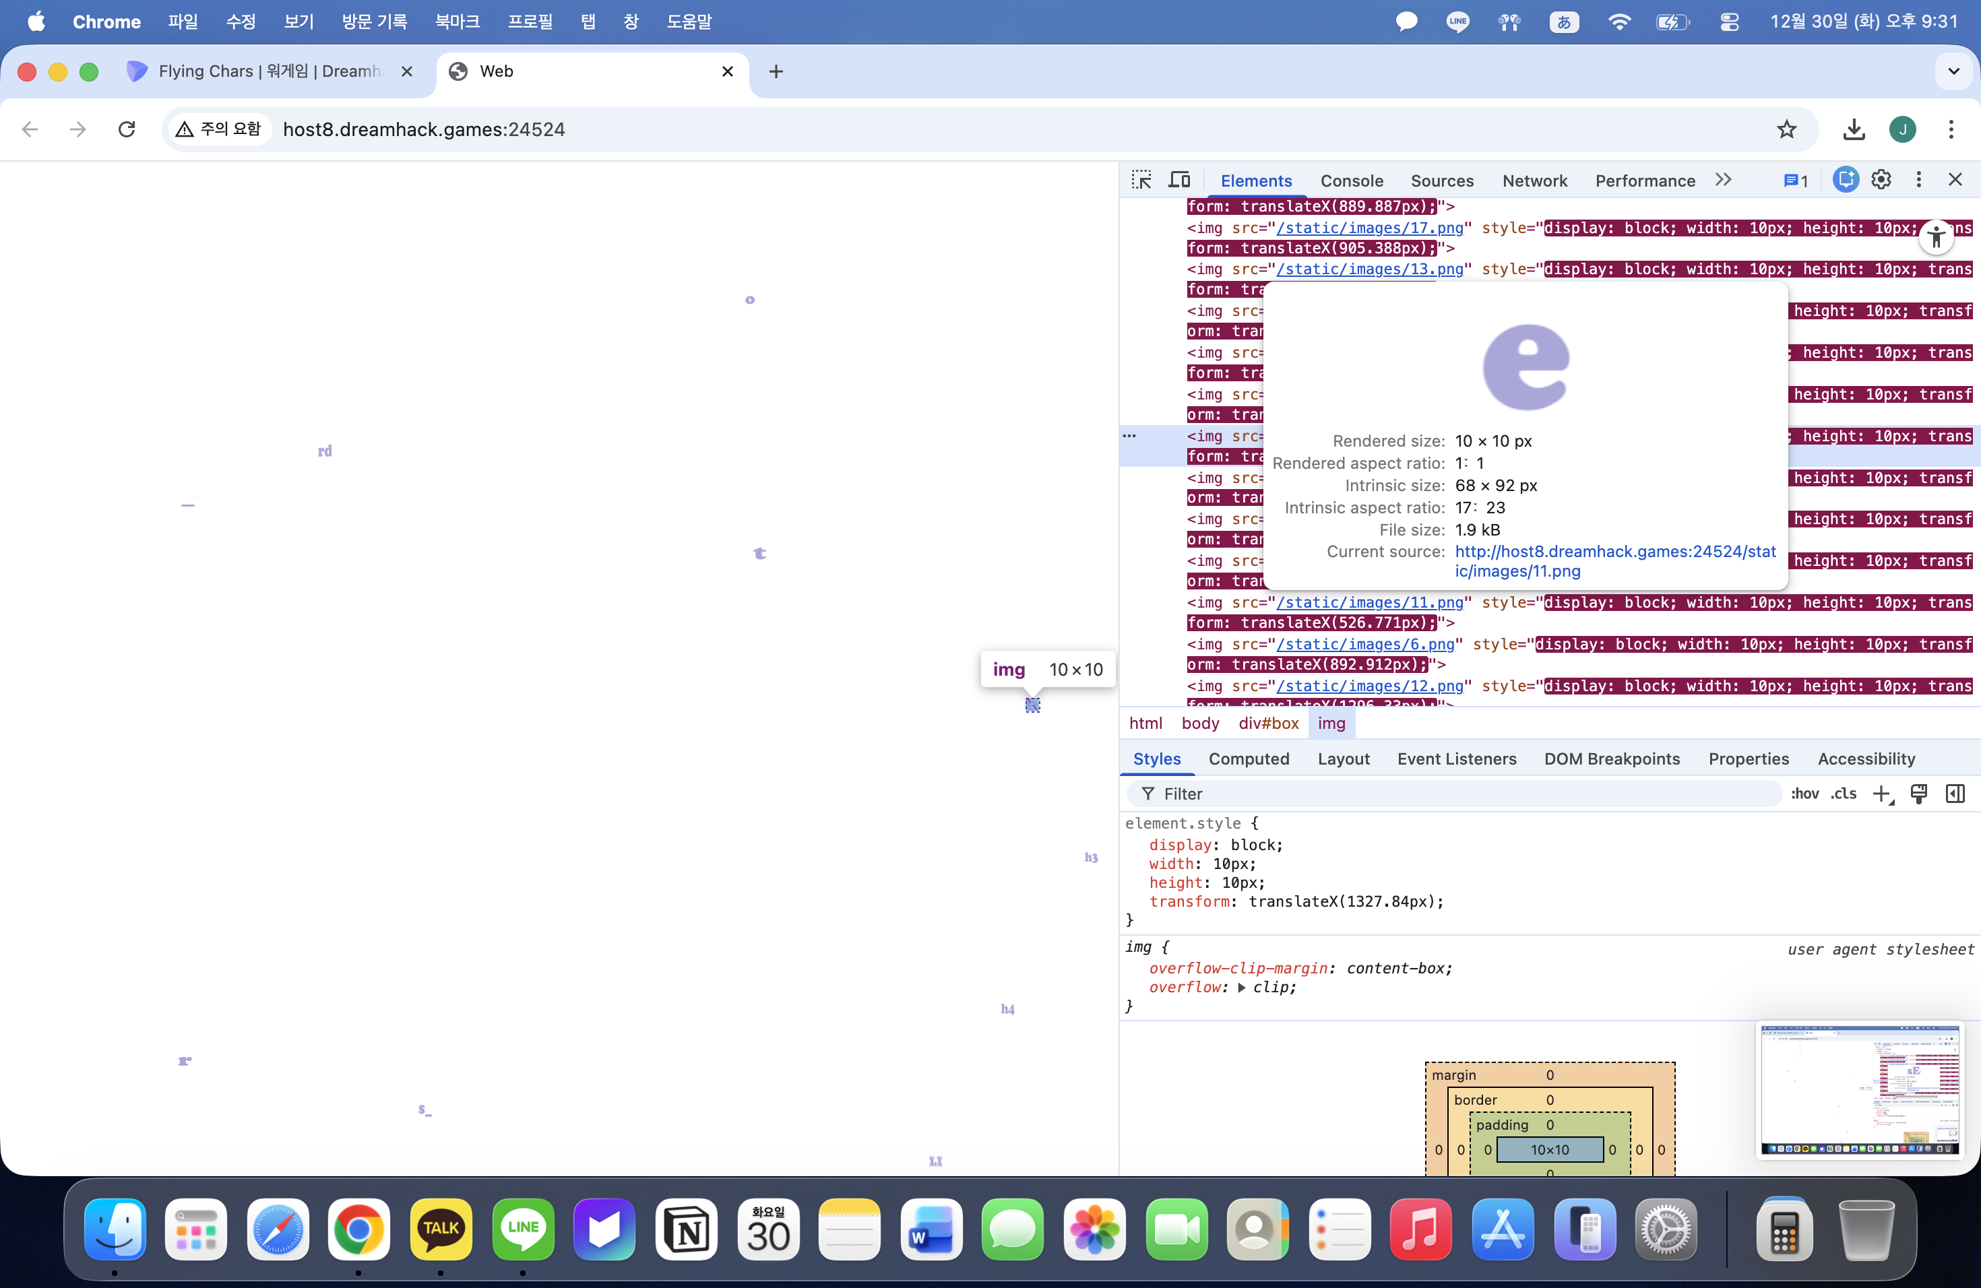Click the Styles filter input field
The height and width of the screenshot is (1288, 1981).
pos(1457,794)
